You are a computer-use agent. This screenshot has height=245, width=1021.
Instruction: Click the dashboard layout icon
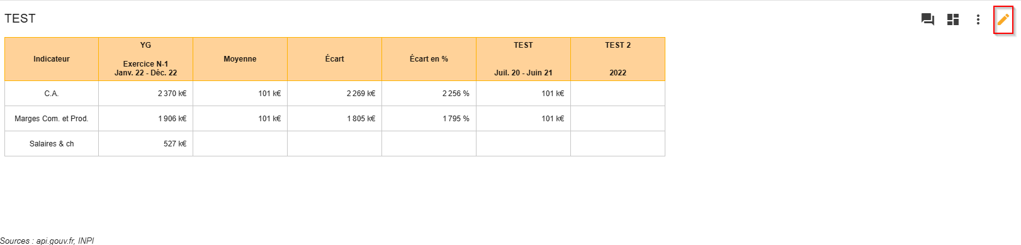(x=953, y=19)
